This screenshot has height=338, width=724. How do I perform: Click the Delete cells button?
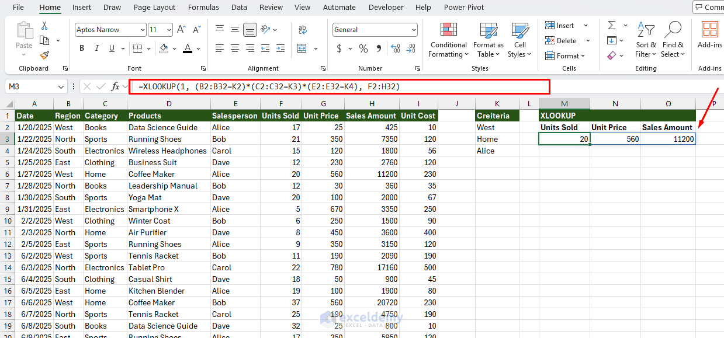pos(562,41)
